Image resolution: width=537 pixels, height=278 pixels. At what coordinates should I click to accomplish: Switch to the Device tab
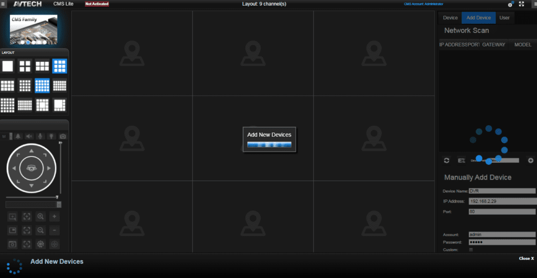[450, 18]
